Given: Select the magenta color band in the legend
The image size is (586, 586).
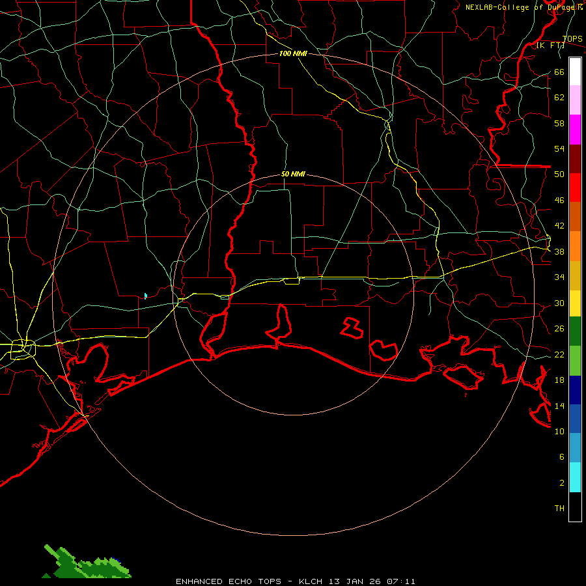Looking at the screenshot, I should tap(575, 130).
